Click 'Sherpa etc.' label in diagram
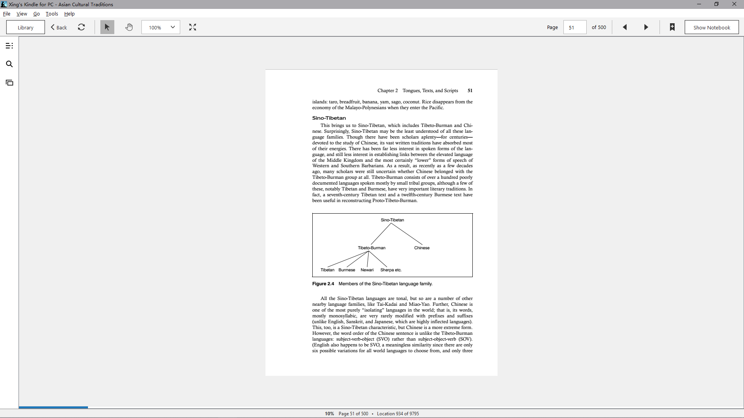The image size is (744, 418). 391,270
